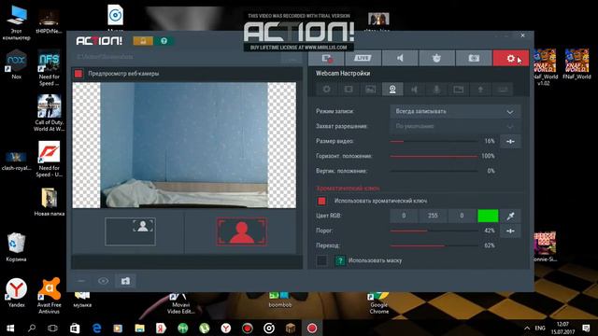Image resolution: width=598 pixels, height=336 pixels.
Task: Show hidden system tray icons chevron
Action: 527,328
